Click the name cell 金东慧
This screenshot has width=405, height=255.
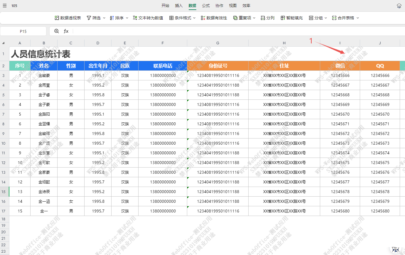(44, 153)
